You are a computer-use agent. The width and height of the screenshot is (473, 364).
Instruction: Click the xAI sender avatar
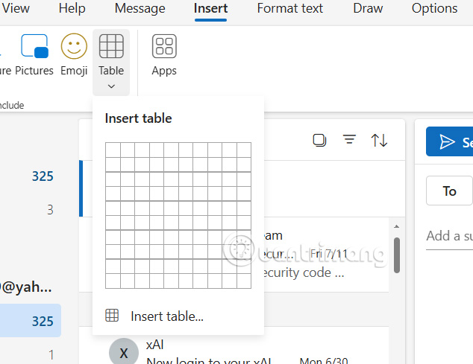(x=124, y=353)
